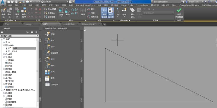The height and width of the screenshot is (108, 217).
Task: Expand the 管网 tree node
Action: coord(4,69)
